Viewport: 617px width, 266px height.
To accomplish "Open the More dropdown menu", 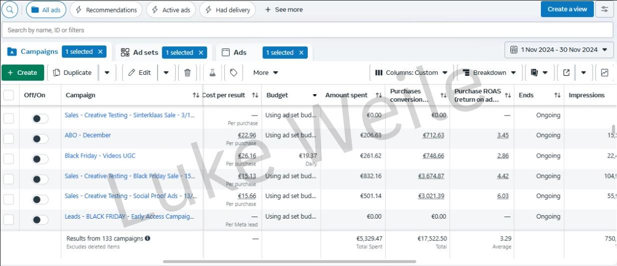I will (266, 72).
